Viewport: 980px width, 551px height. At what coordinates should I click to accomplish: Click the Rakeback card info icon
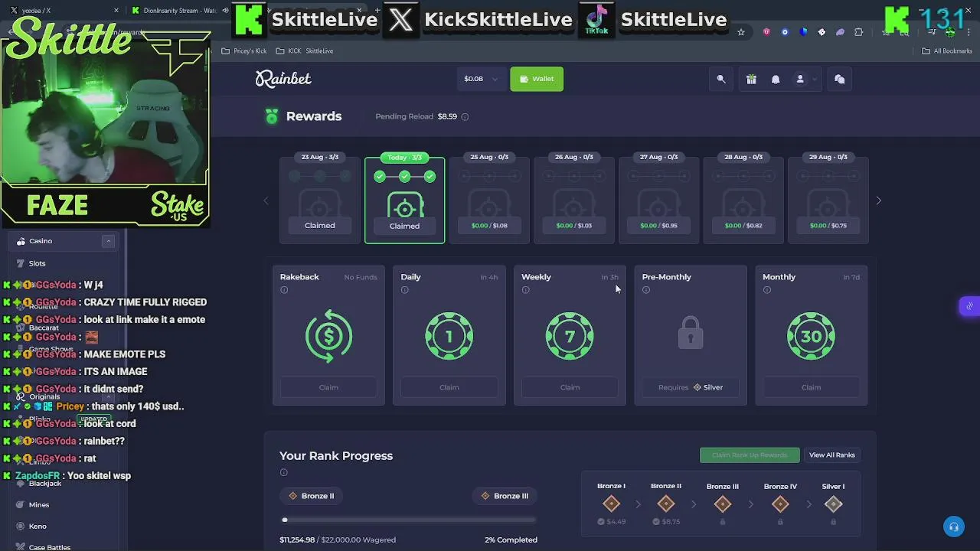click(284, 290)
